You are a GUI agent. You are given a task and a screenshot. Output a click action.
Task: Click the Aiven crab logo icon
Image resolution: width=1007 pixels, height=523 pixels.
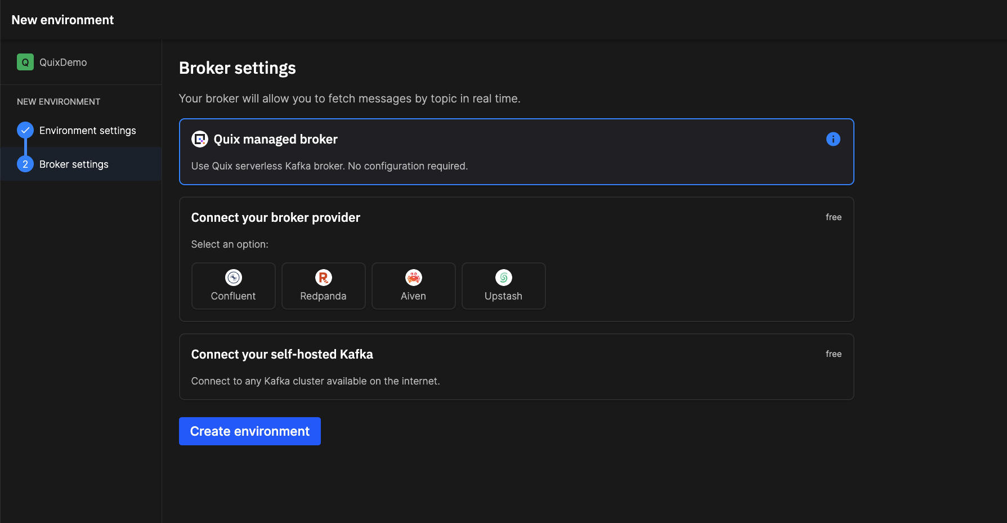[414, 278]
